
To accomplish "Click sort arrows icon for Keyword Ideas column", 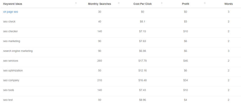I will click(76, 3).
